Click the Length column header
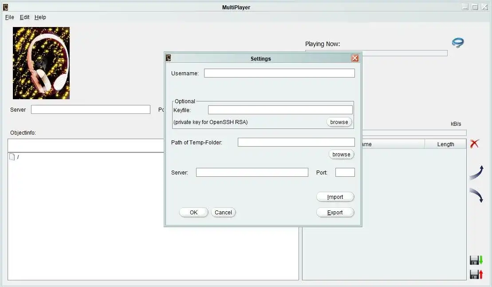Screen dimensions: 492x287 445,144
